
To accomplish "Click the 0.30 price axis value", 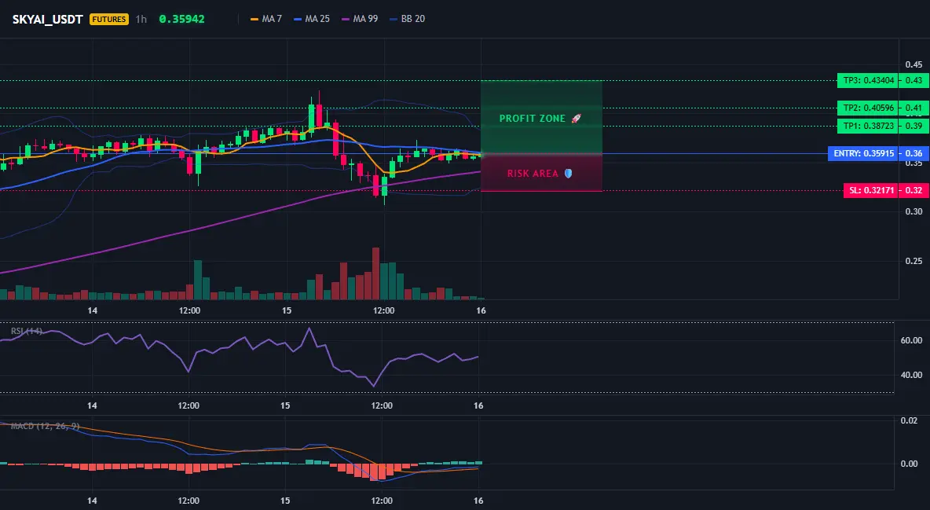I will [x=914, y=211].
